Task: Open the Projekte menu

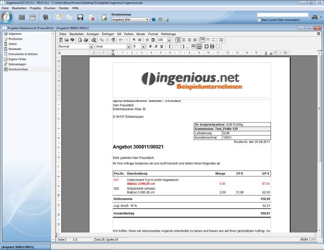Action: [x=35, y=8]
